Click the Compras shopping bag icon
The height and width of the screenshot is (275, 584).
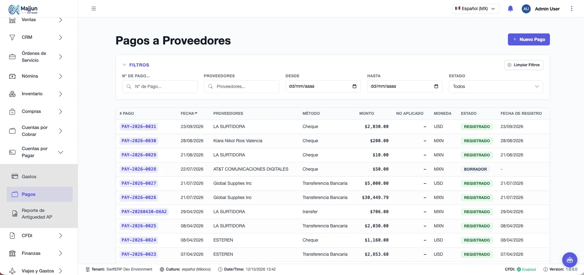(x=12, y=112)
